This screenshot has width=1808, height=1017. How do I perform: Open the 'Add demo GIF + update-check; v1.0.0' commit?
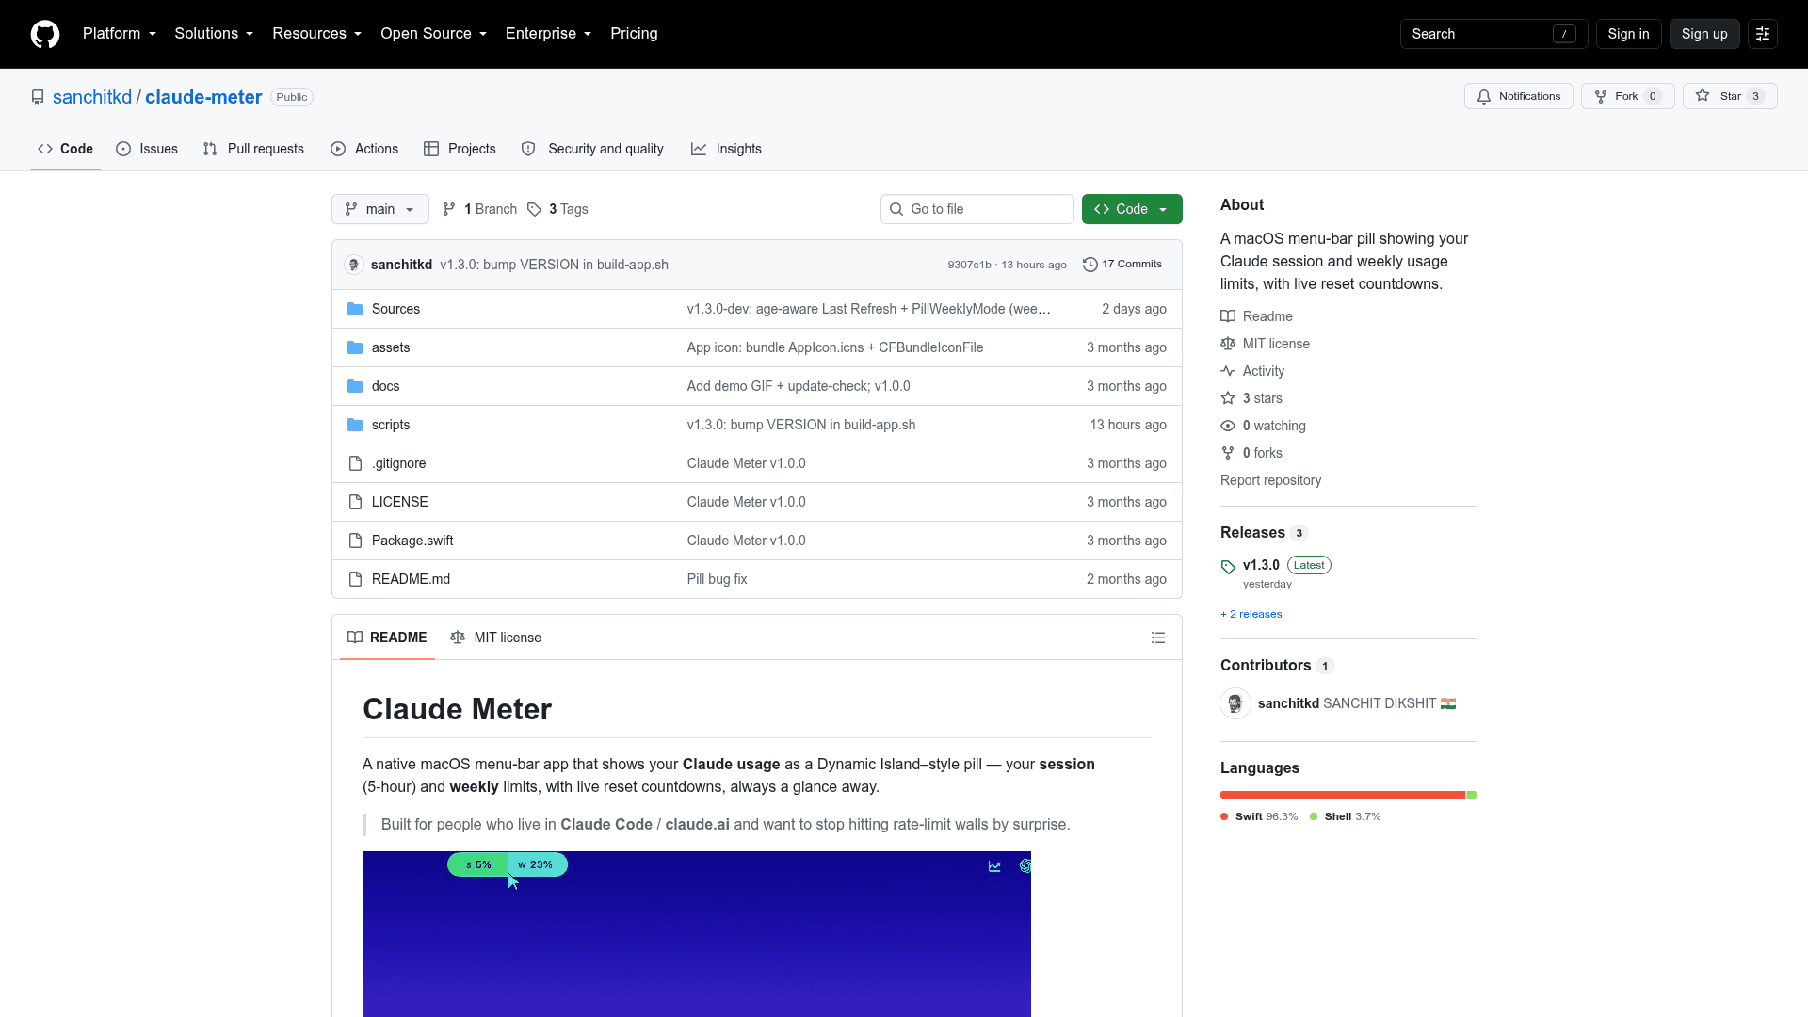click(799, 386)
